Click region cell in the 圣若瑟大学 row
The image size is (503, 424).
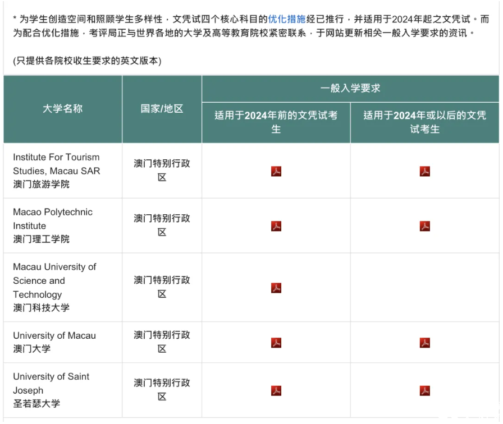tap(162, 390)
